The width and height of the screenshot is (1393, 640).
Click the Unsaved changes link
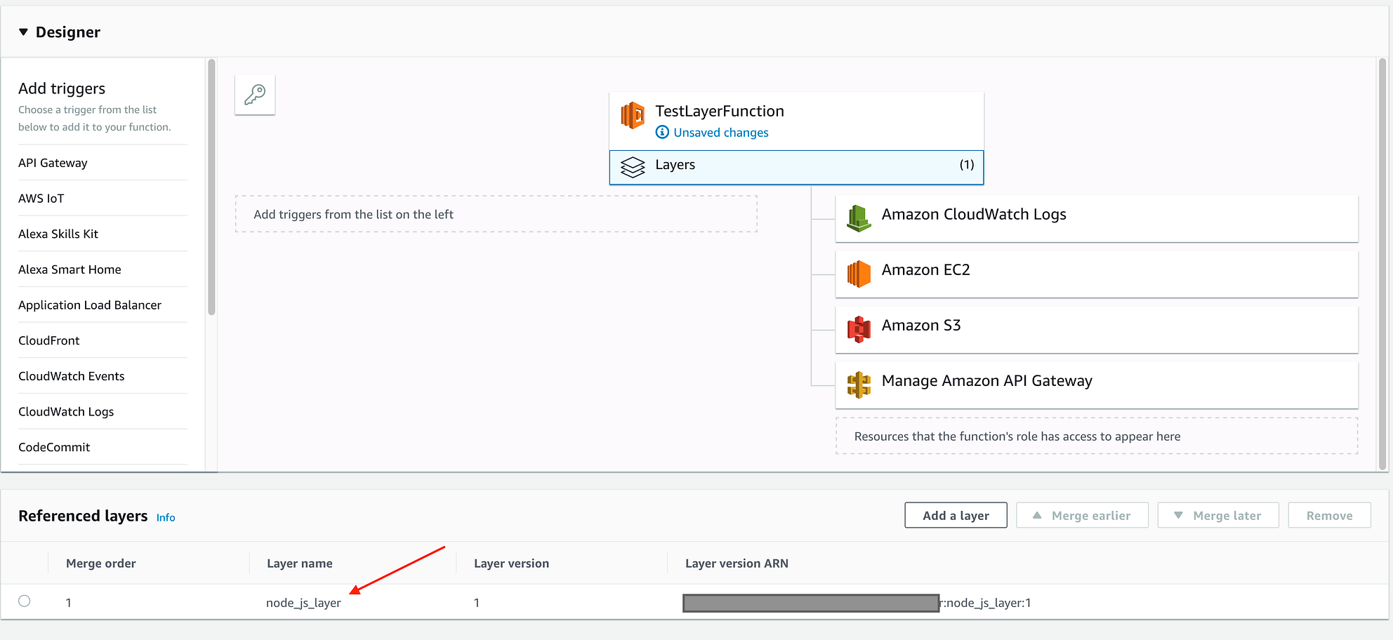coord(720,132)
